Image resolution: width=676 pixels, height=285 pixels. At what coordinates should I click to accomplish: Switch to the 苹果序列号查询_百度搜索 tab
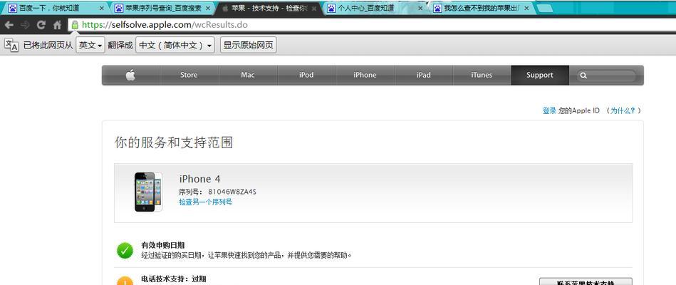(x=162, y=8)
